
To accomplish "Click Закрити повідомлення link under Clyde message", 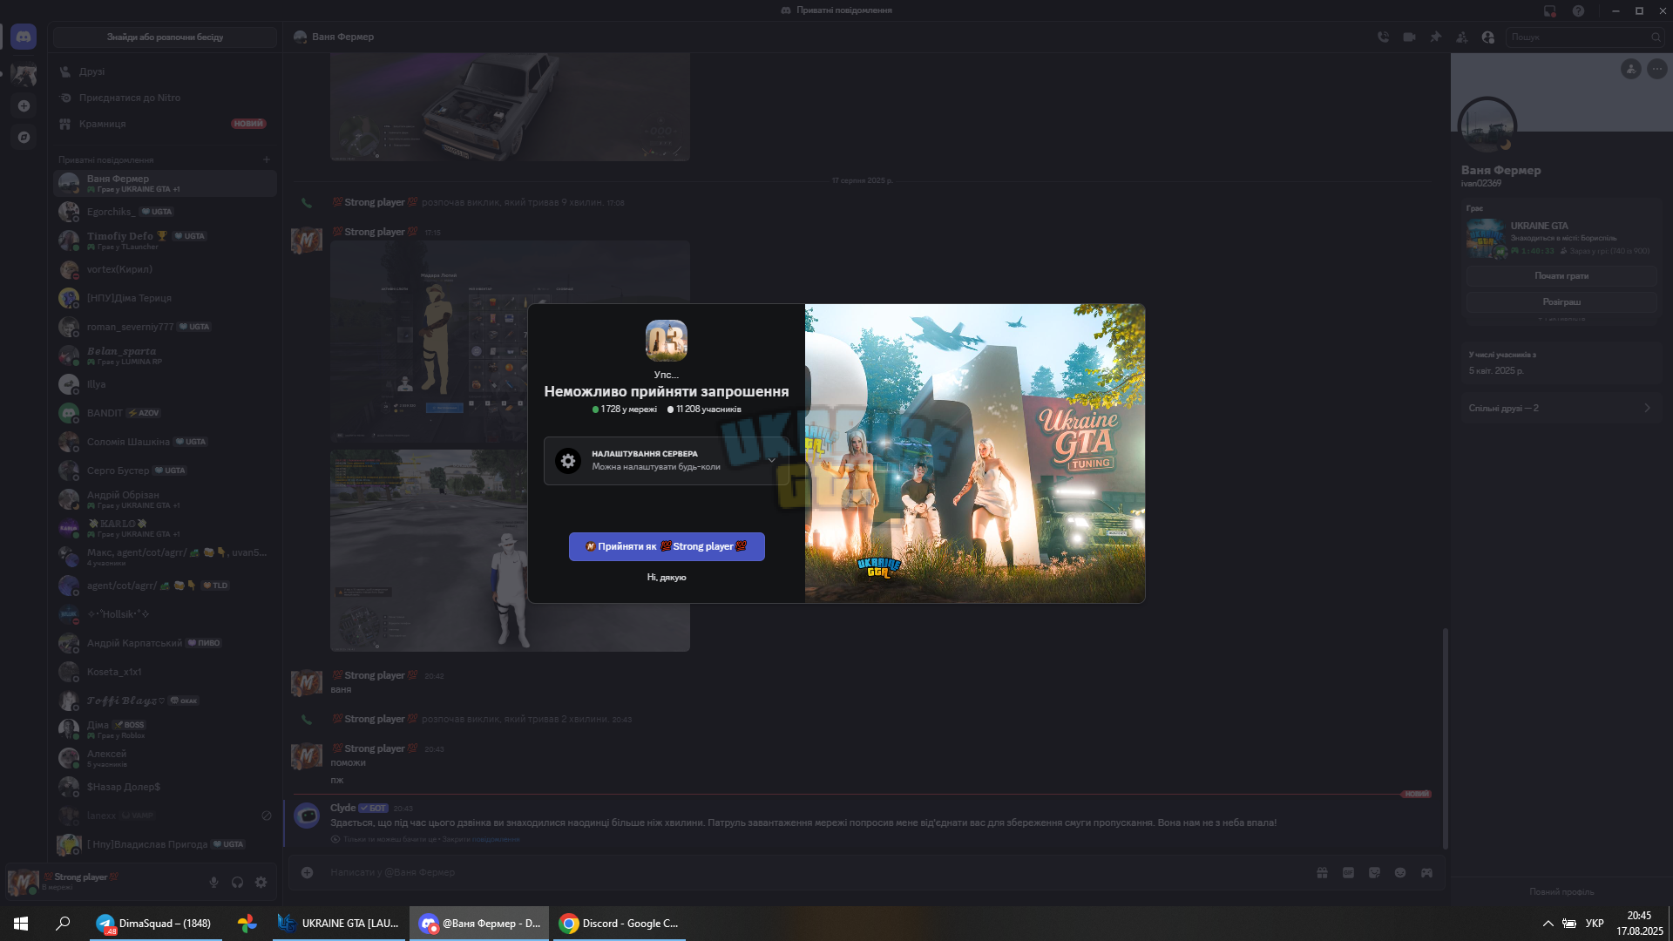I will point(480,840).
